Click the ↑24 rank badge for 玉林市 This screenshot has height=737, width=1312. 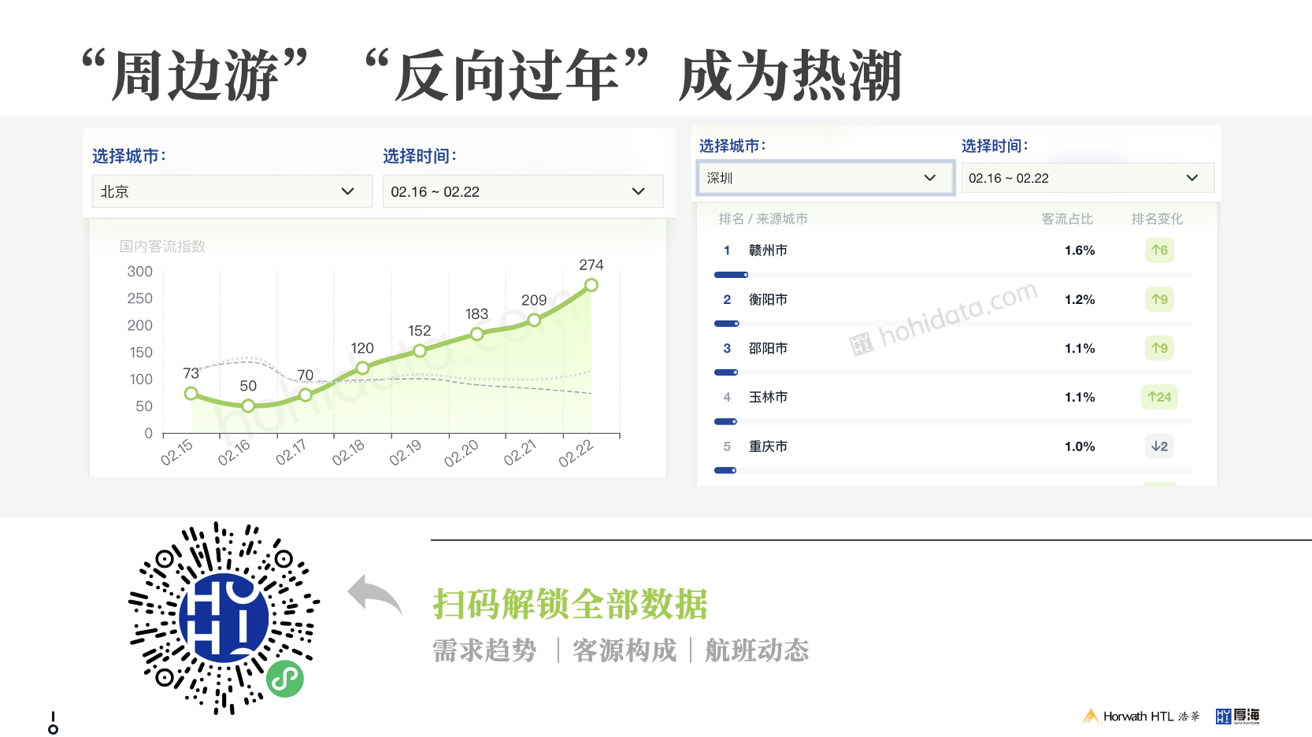1159,397
